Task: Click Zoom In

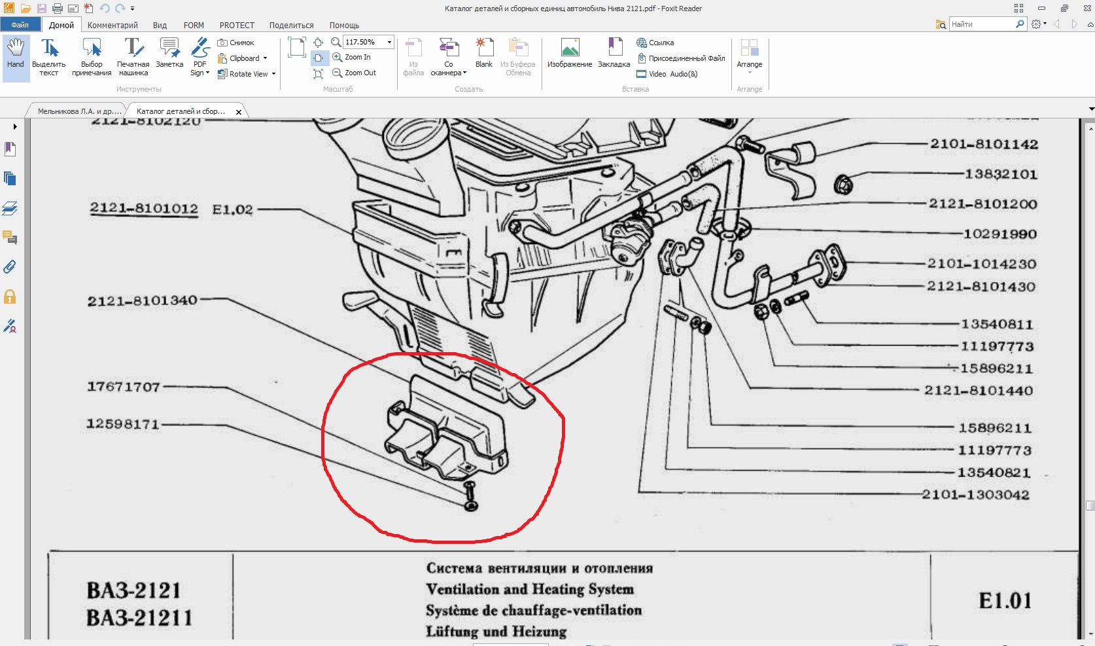Action: pyautogui.click(x=351, y=58)
